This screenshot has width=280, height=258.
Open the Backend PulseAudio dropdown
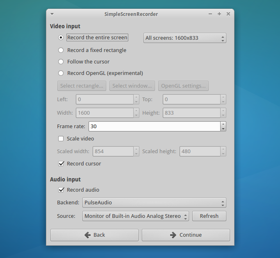pyautogui.click(x=154, y=203)
